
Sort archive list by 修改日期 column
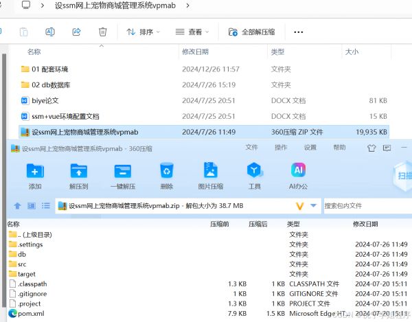365,224
